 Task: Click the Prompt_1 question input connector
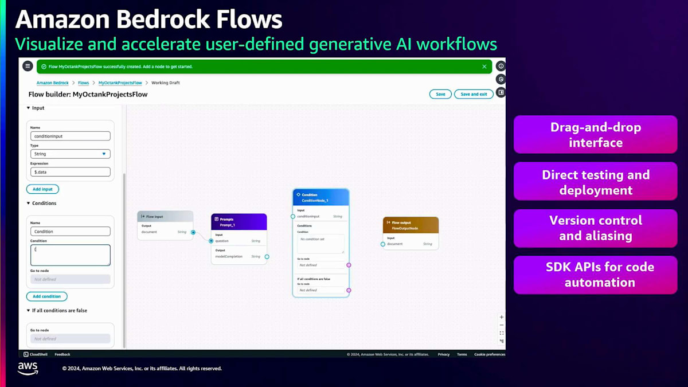211,241
